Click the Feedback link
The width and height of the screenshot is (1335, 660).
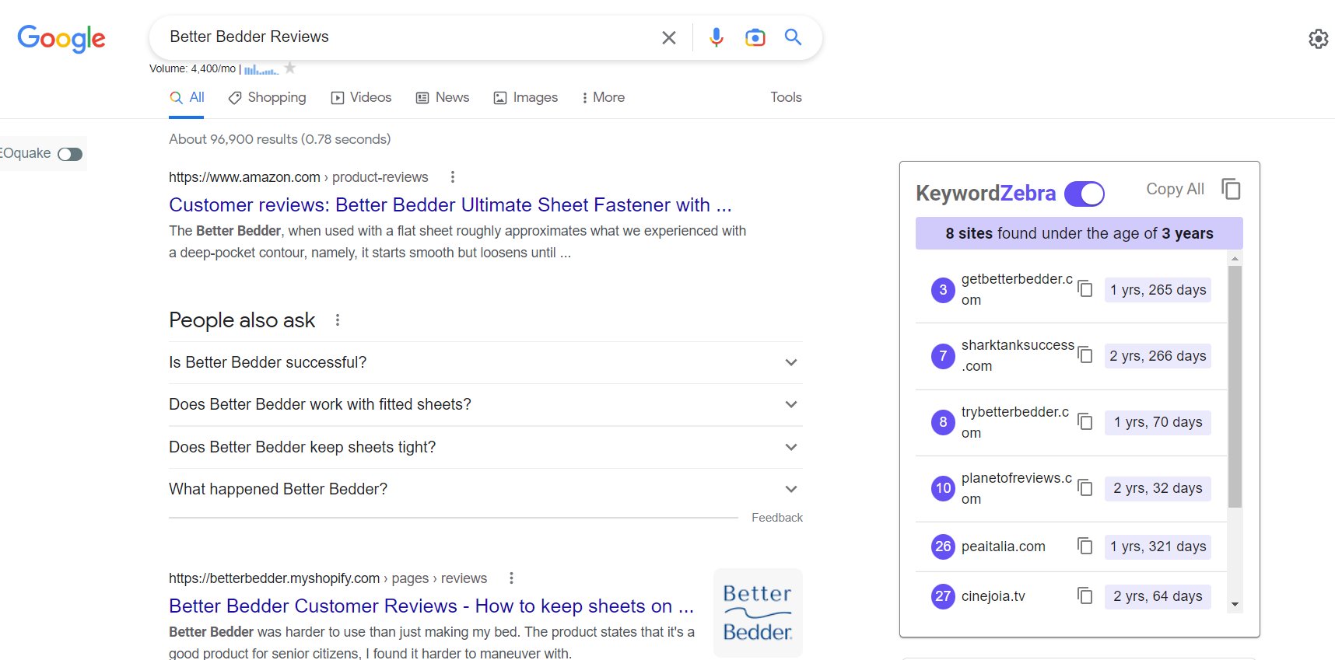pos(777,518)
